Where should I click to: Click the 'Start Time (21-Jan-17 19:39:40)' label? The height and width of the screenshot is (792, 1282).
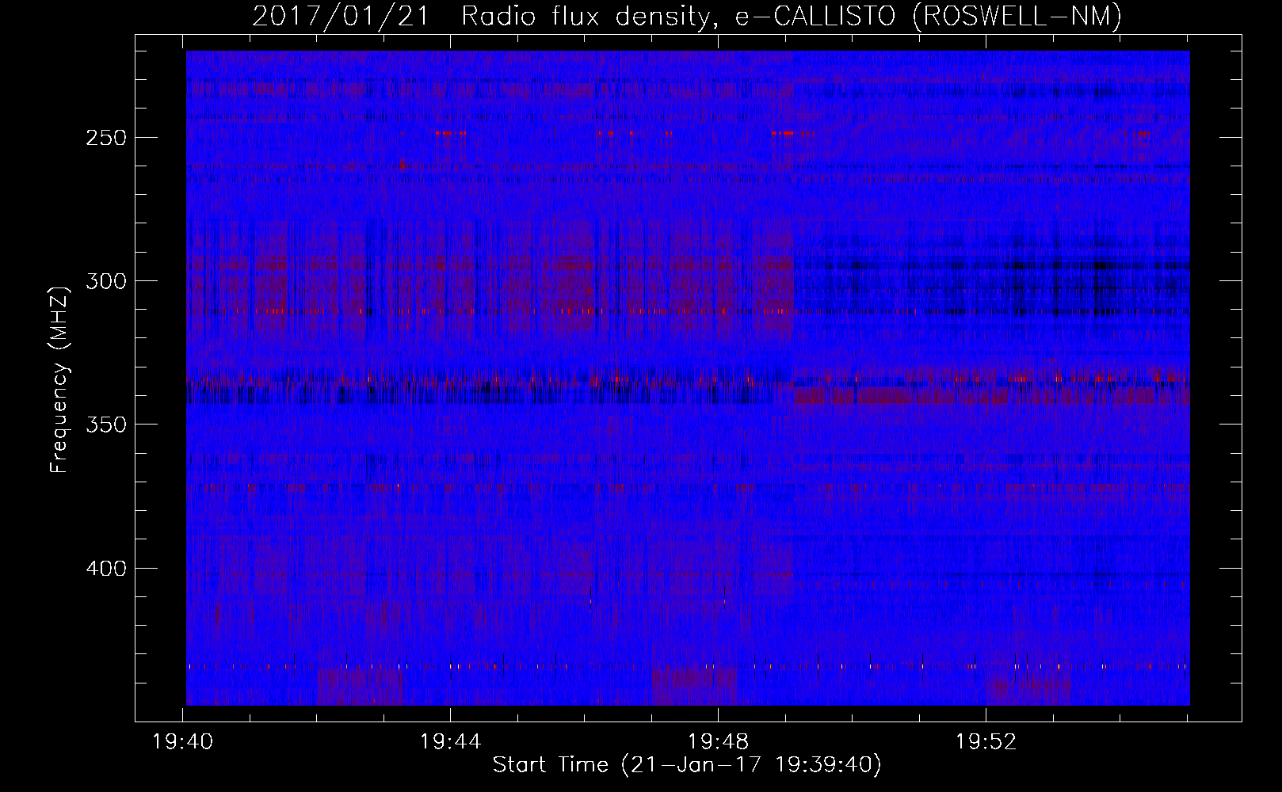687,764
